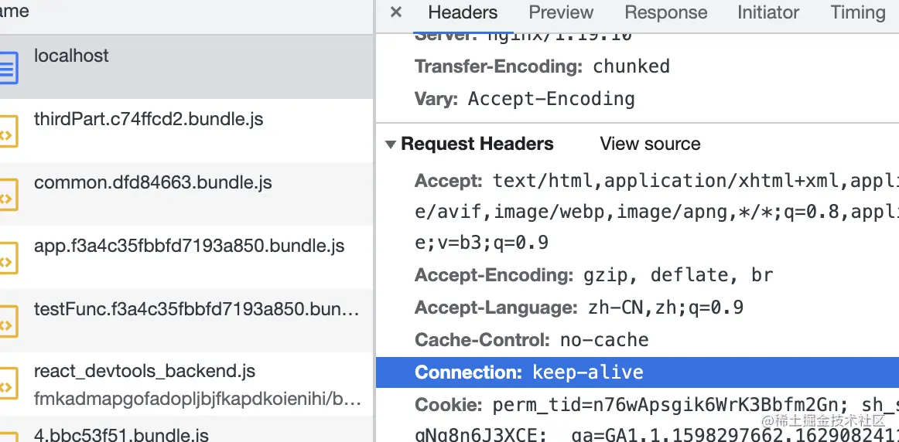Click the Cache-Control no-cache header

pos(532,340)
